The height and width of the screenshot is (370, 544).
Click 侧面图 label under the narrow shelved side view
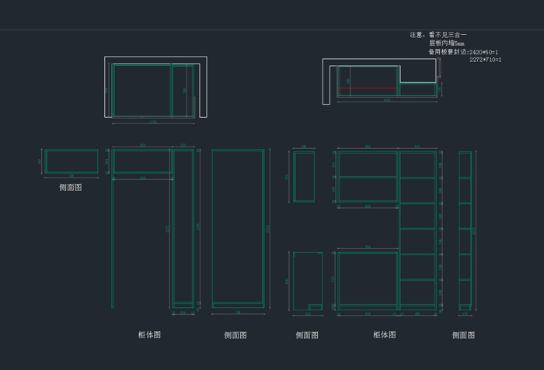click(464, 335)
